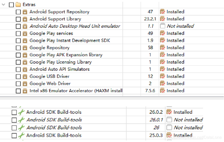Click package icon of Android Auto Desktop Head Unit

pyautogui.click(x=25, y=26)
